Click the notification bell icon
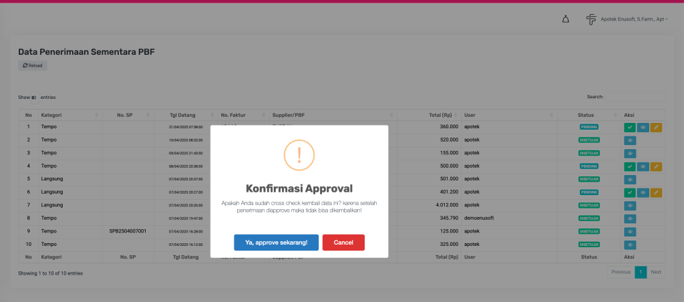The width and height of the screenshot is (684, 302). tap(566, 19)
